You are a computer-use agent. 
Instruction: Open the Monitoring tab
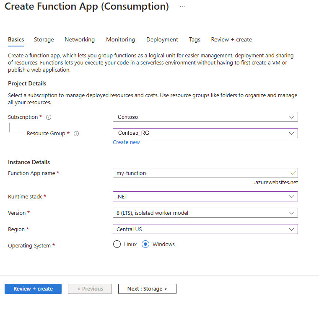[x=121, y=40]
